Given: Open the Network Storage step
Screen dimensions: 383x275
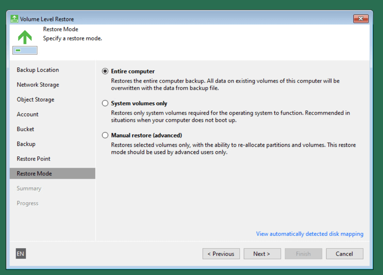Looking at the screenshot, I should (38, 85).
